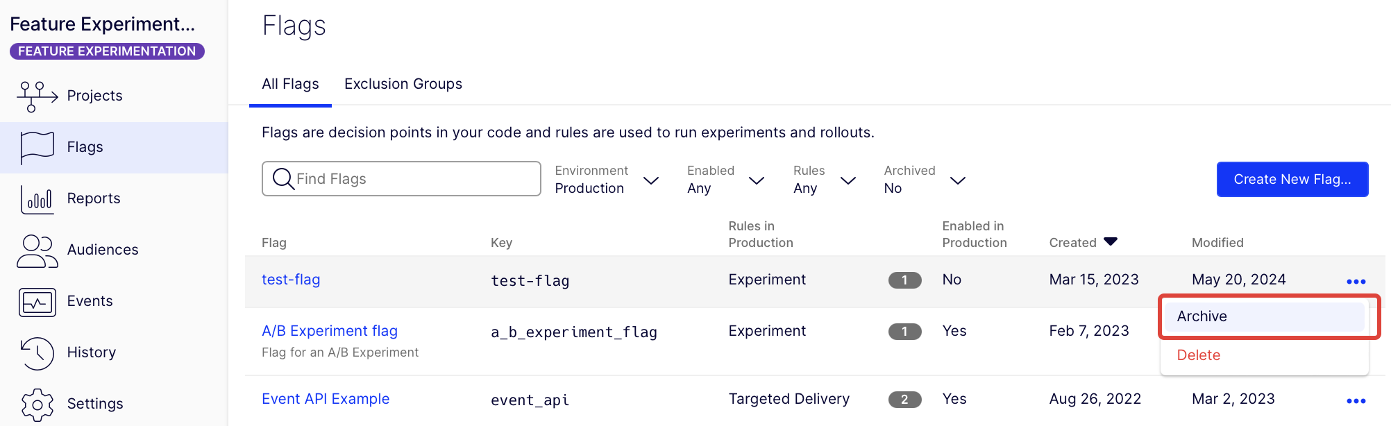Click the History clock icon
The height and width of the screenshot is (426, 1391).
point(37,353)
